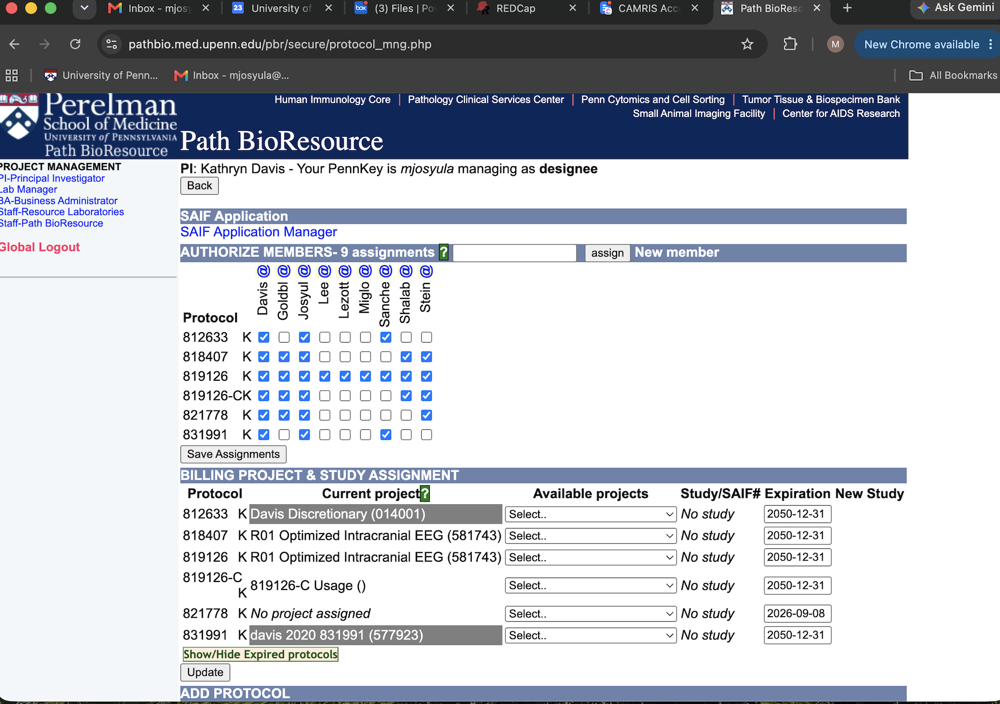This screenshot has width=1000, height=704.
Task: Open SAIF Application Manager link
Action: pyautogui.click(x=258, y=232)
